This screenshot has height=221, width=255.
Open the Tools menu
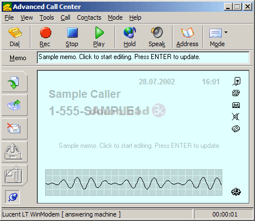(47, 17)
